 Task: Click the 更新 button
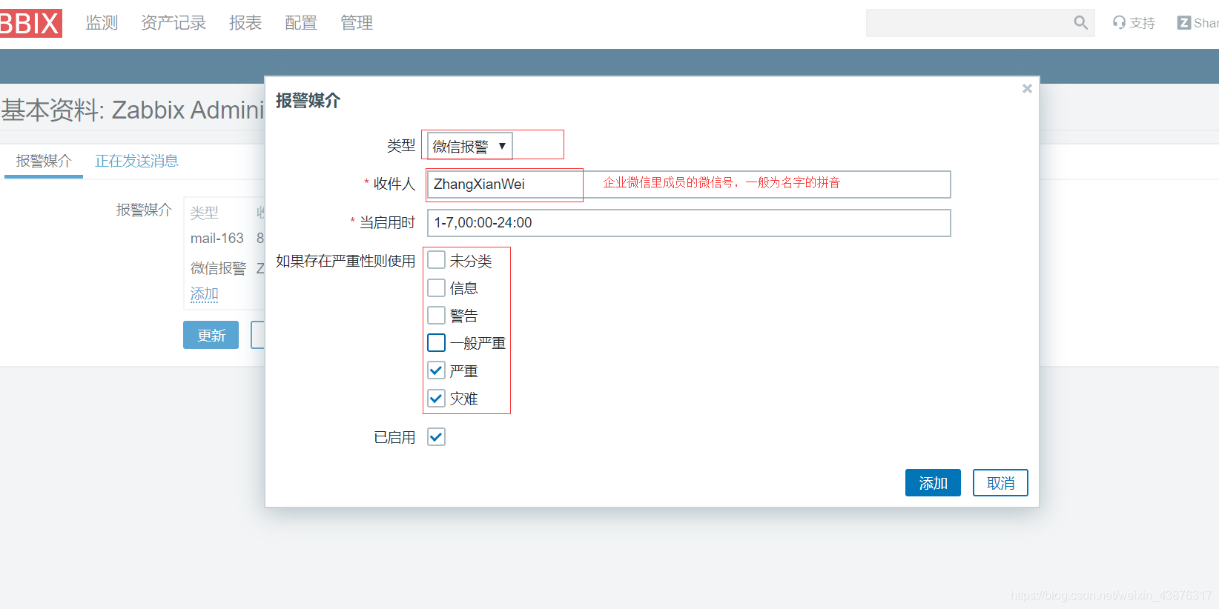[211, 335]
